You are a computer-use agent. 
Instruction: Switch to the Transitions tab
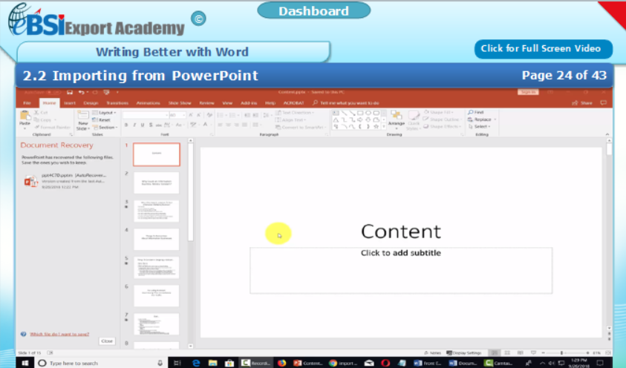(x=117, y=103)
